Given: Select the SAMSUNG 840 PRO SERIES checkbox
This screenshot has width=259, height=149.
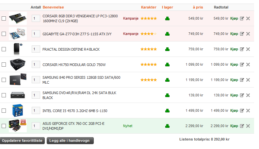Looking at the screenshot, I should point(4,80).
